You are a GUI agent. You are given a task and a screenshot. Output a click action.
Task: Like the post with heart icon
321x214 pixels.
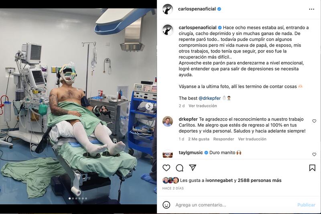click(166, 168)
